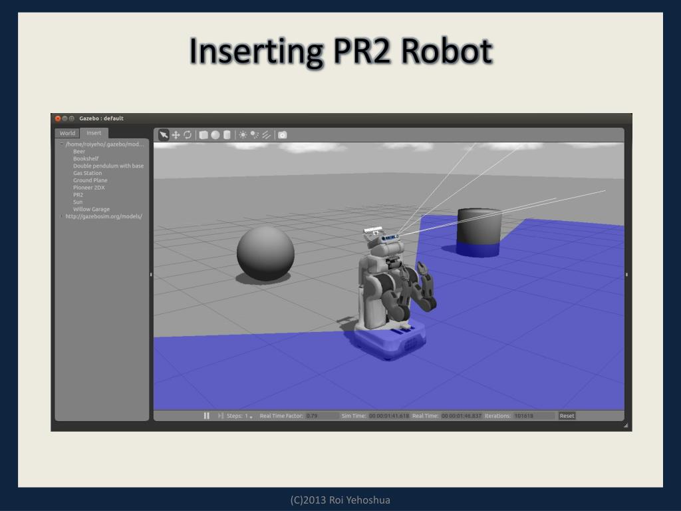Insert a sphere shape from toolbar
681x511 pixels.
click(x=215, y=135)
